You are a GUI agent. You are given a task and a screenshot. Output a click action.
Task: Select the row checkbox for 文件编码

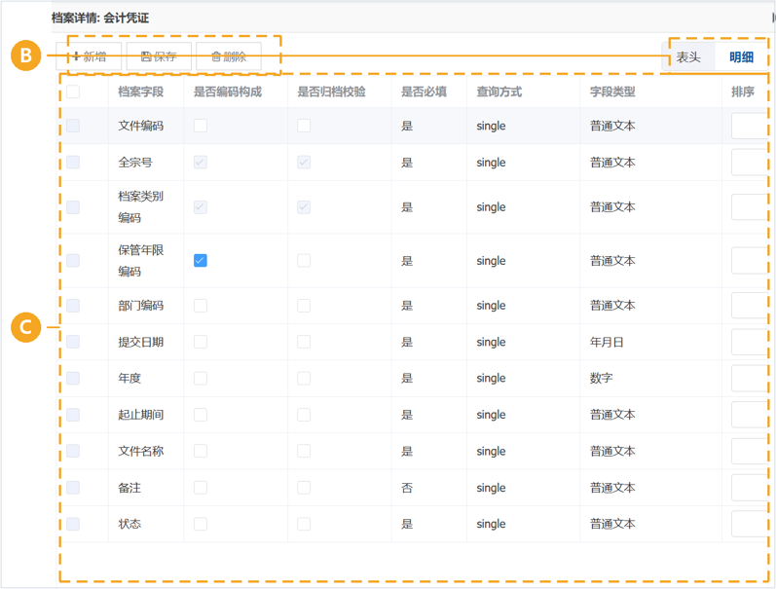tap(73, 126)
